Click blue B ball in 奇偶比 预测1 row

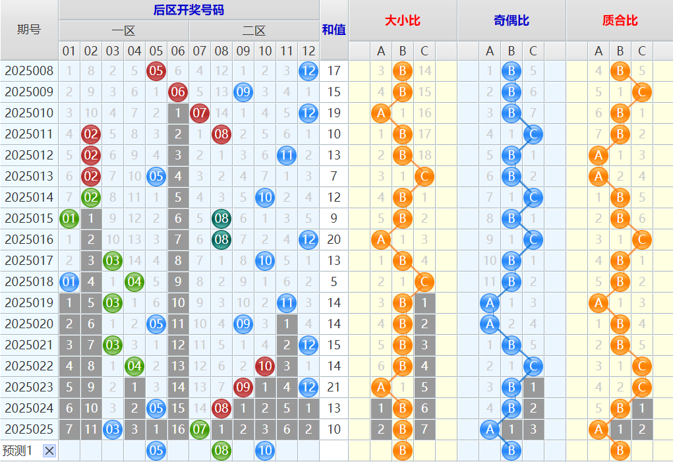pos(512,450)
